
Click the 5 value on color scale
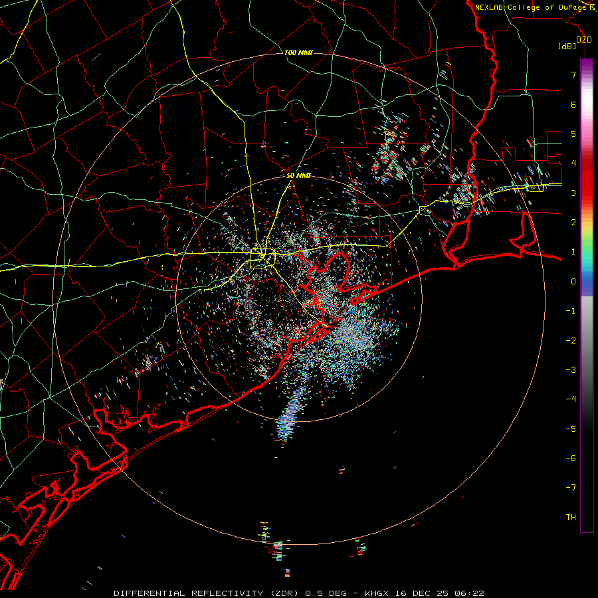[573, 134]
